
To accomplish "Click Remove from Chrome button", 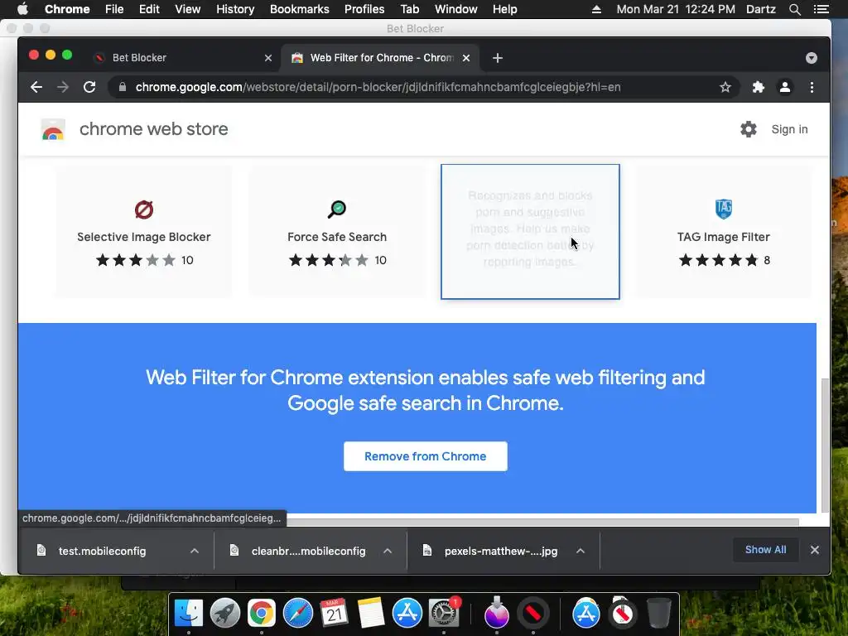I will (x=426, y=456).
